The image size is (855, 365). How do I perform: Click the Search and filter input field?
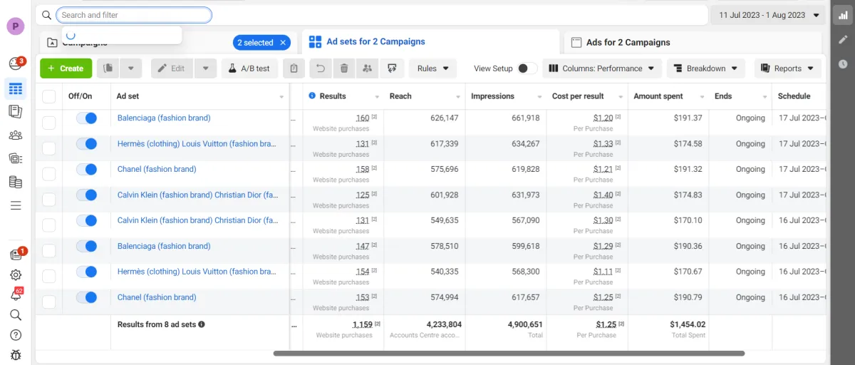coord(134,15)
